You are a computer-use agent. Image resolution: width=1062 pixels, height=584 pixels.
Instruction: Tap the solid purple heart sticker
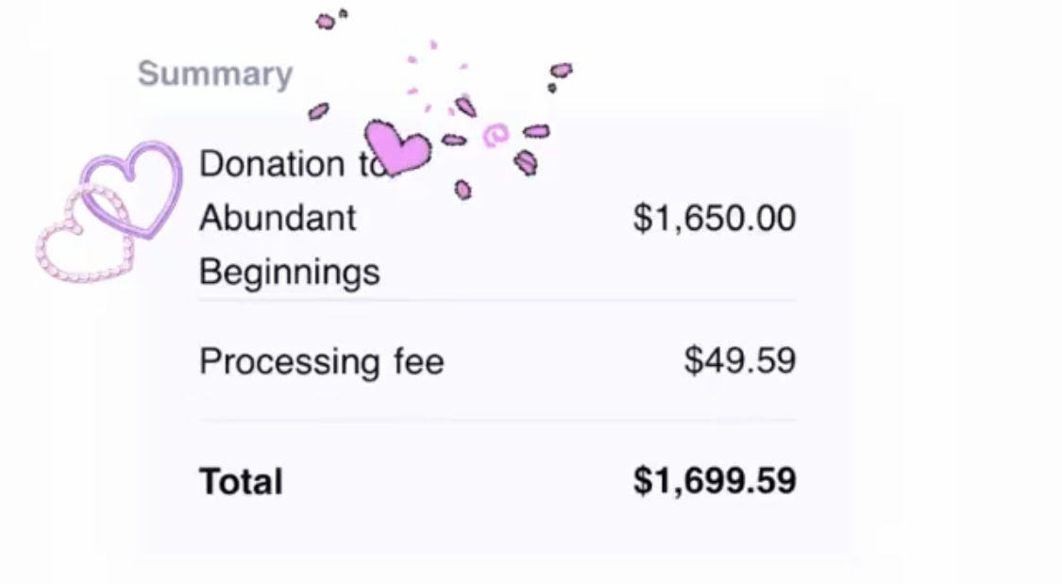tap(397, 147)
